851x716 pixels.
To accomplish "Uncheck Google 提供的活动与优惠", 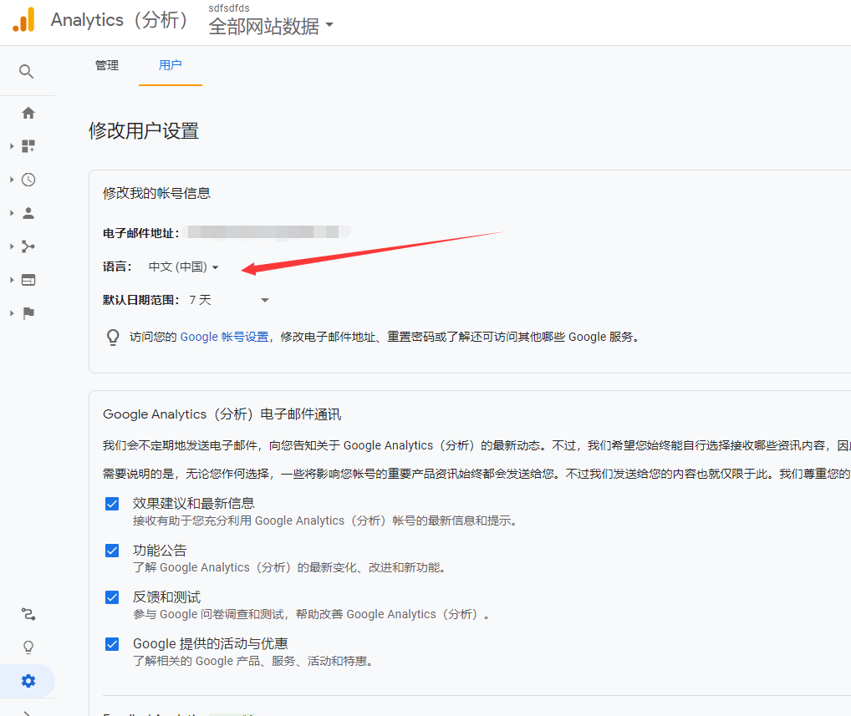I will [111, 644].
